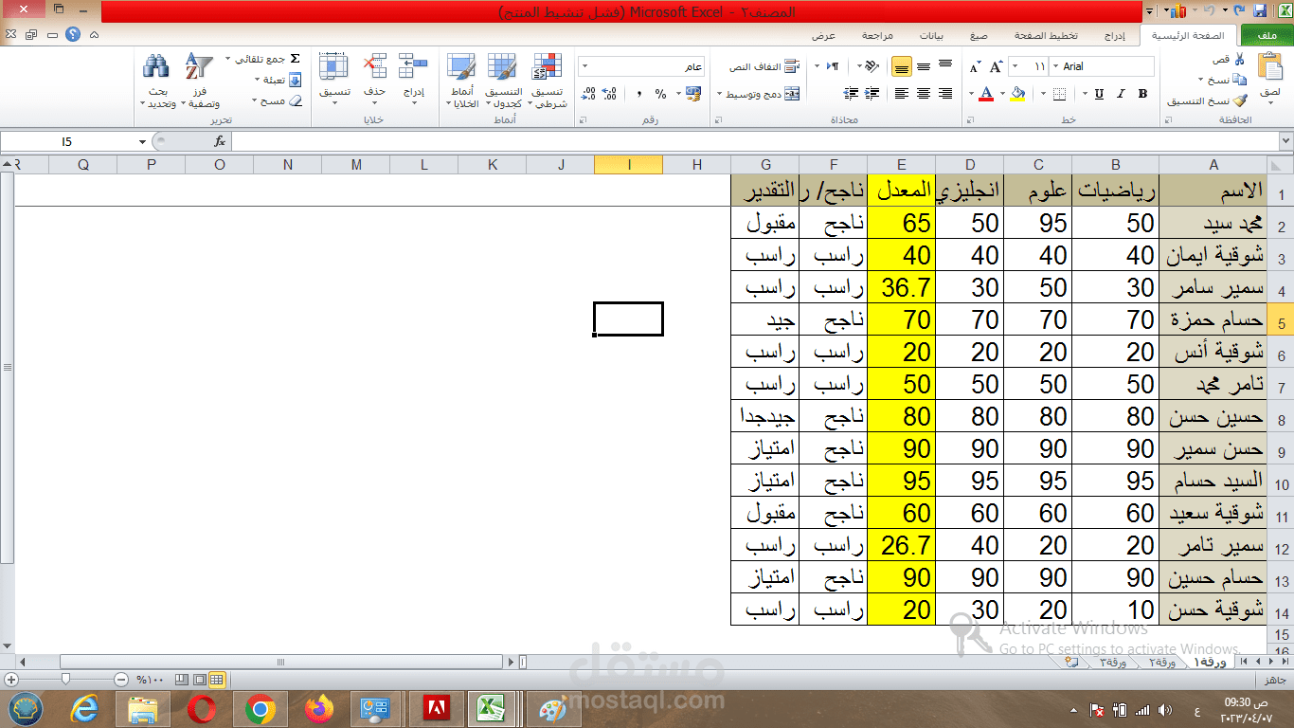Switch to the Review (مراجعة) tab

pyautogui.click(x=877, y=36)
